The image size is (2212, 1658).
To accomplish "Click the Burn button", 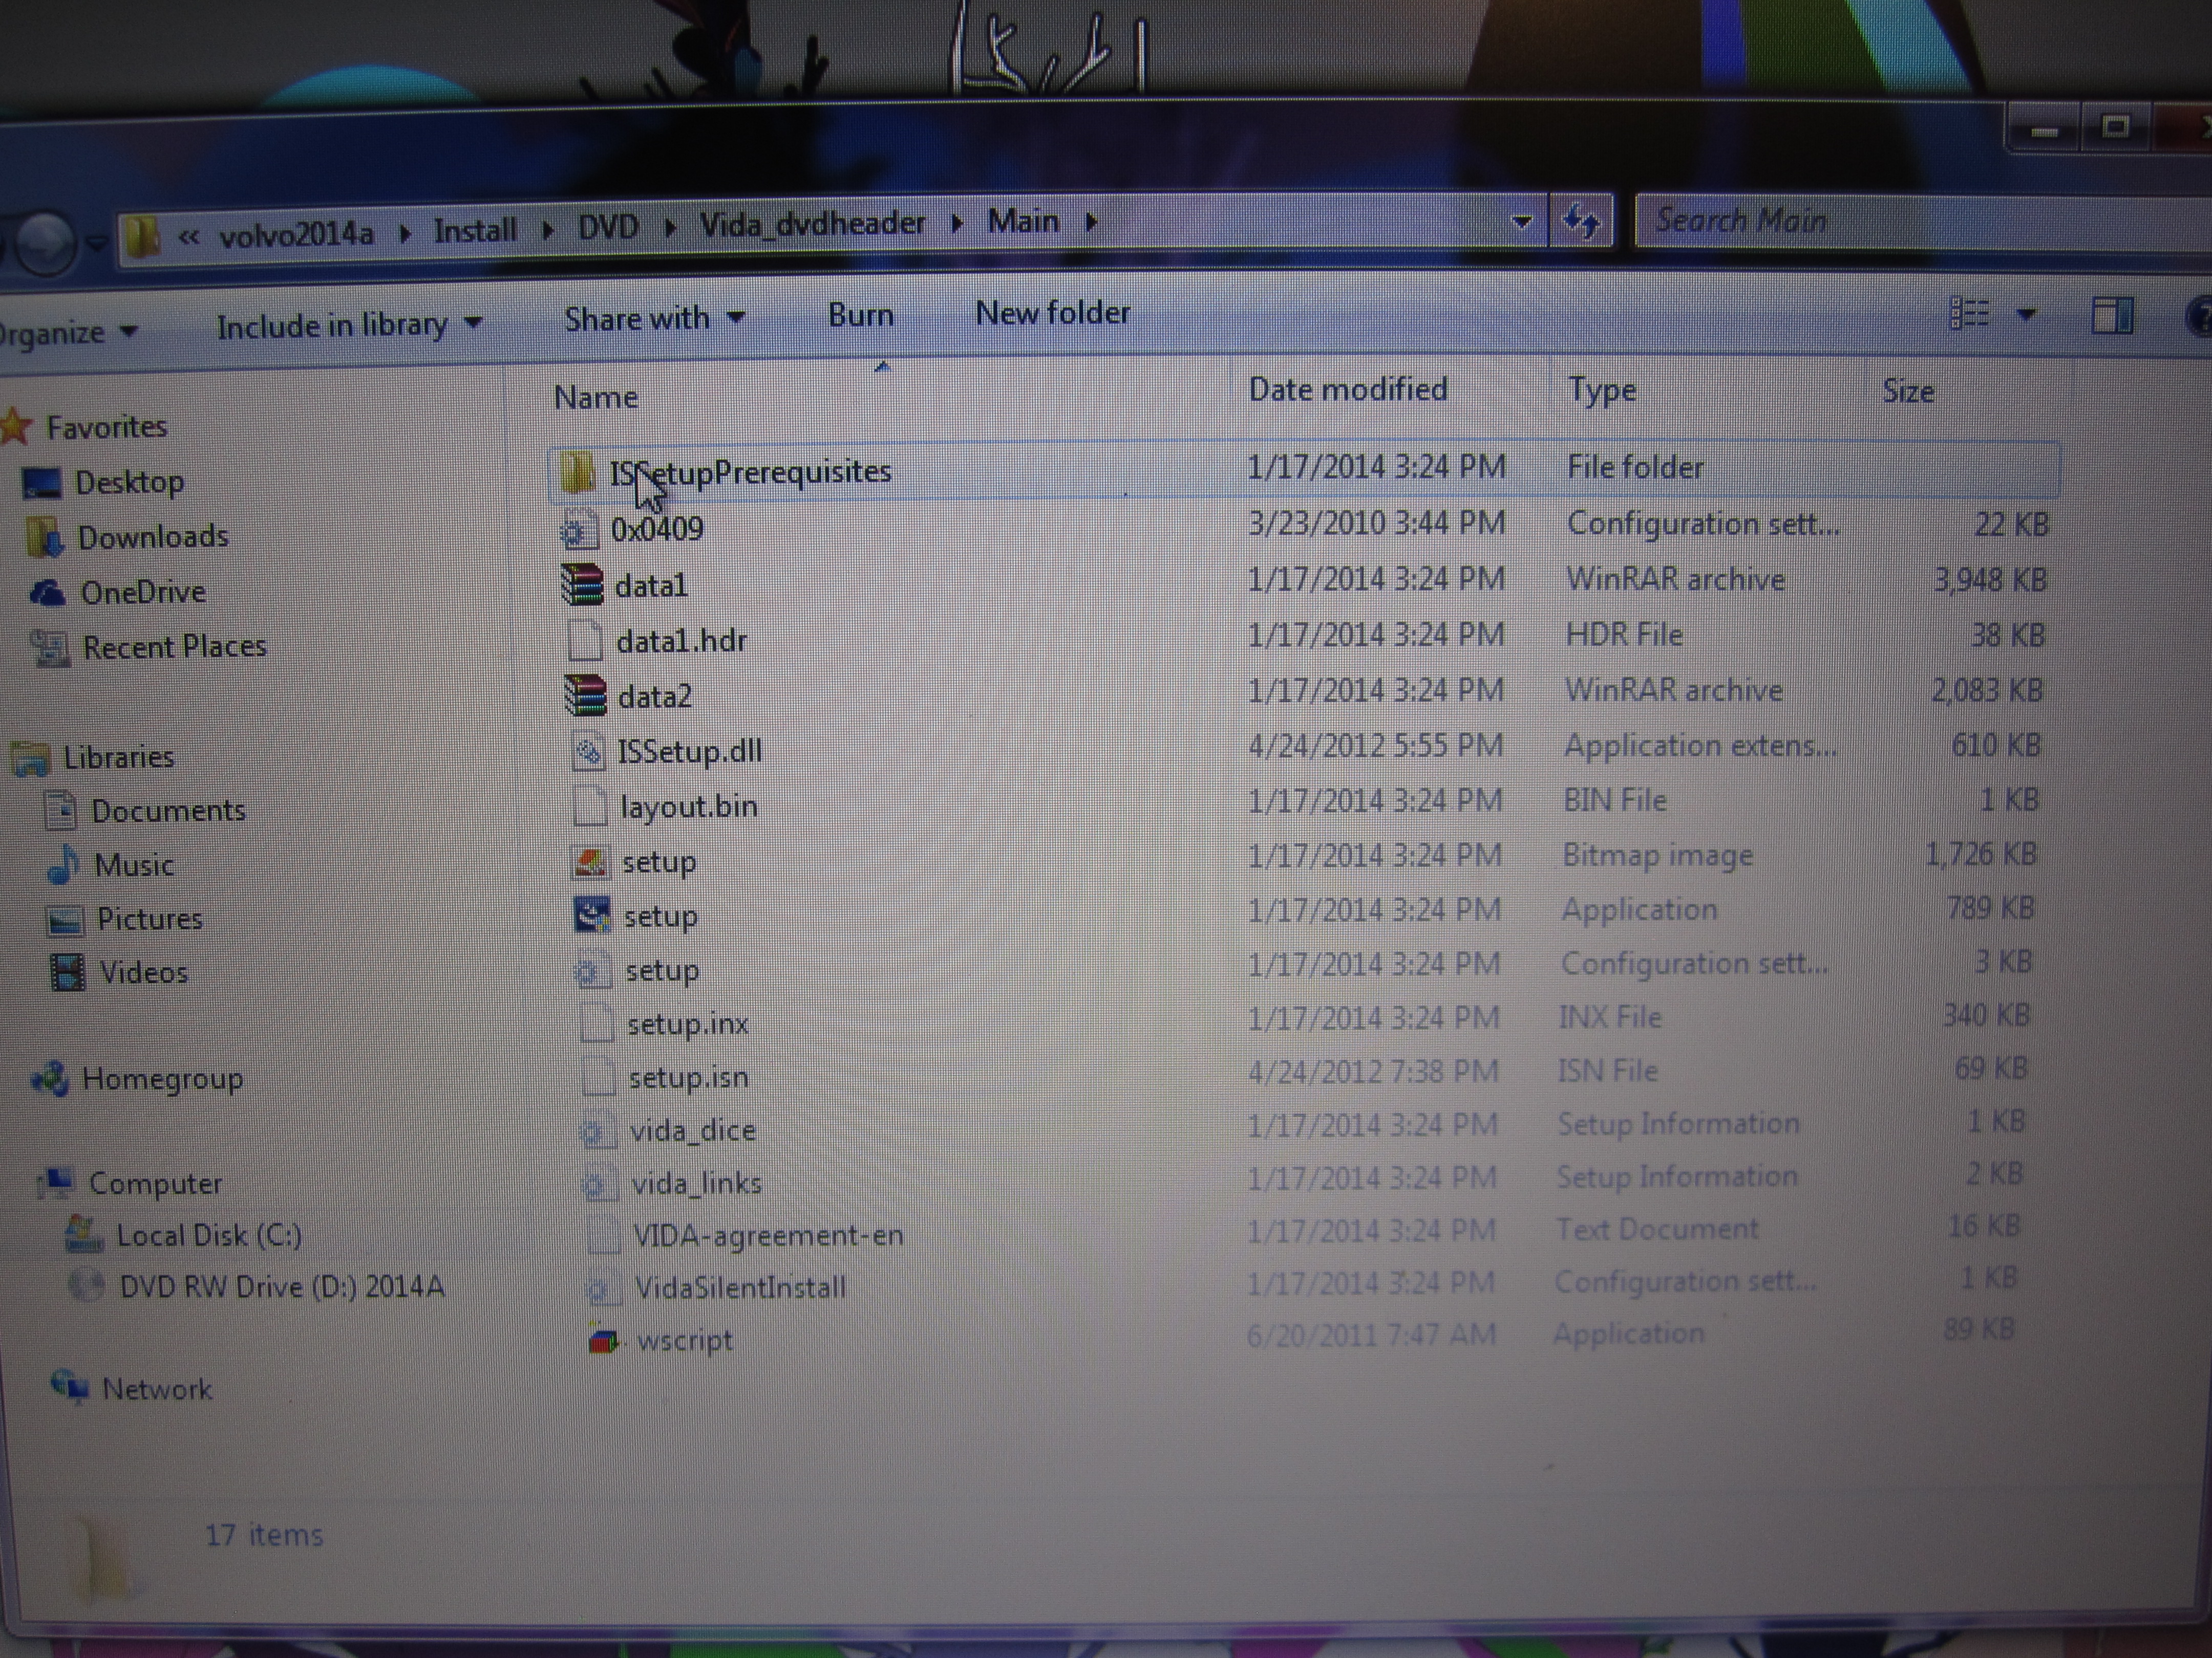I will pos(860,316).
